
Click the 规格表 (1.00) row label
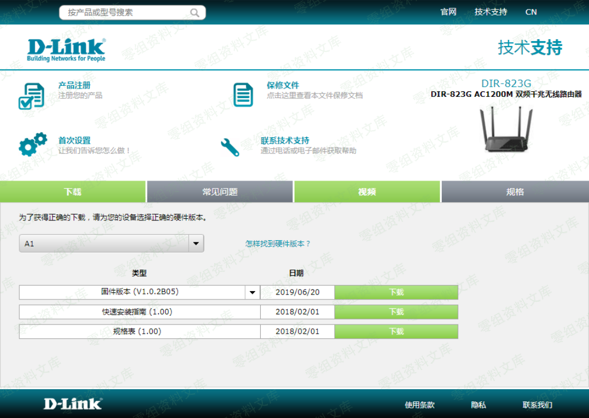137,331
